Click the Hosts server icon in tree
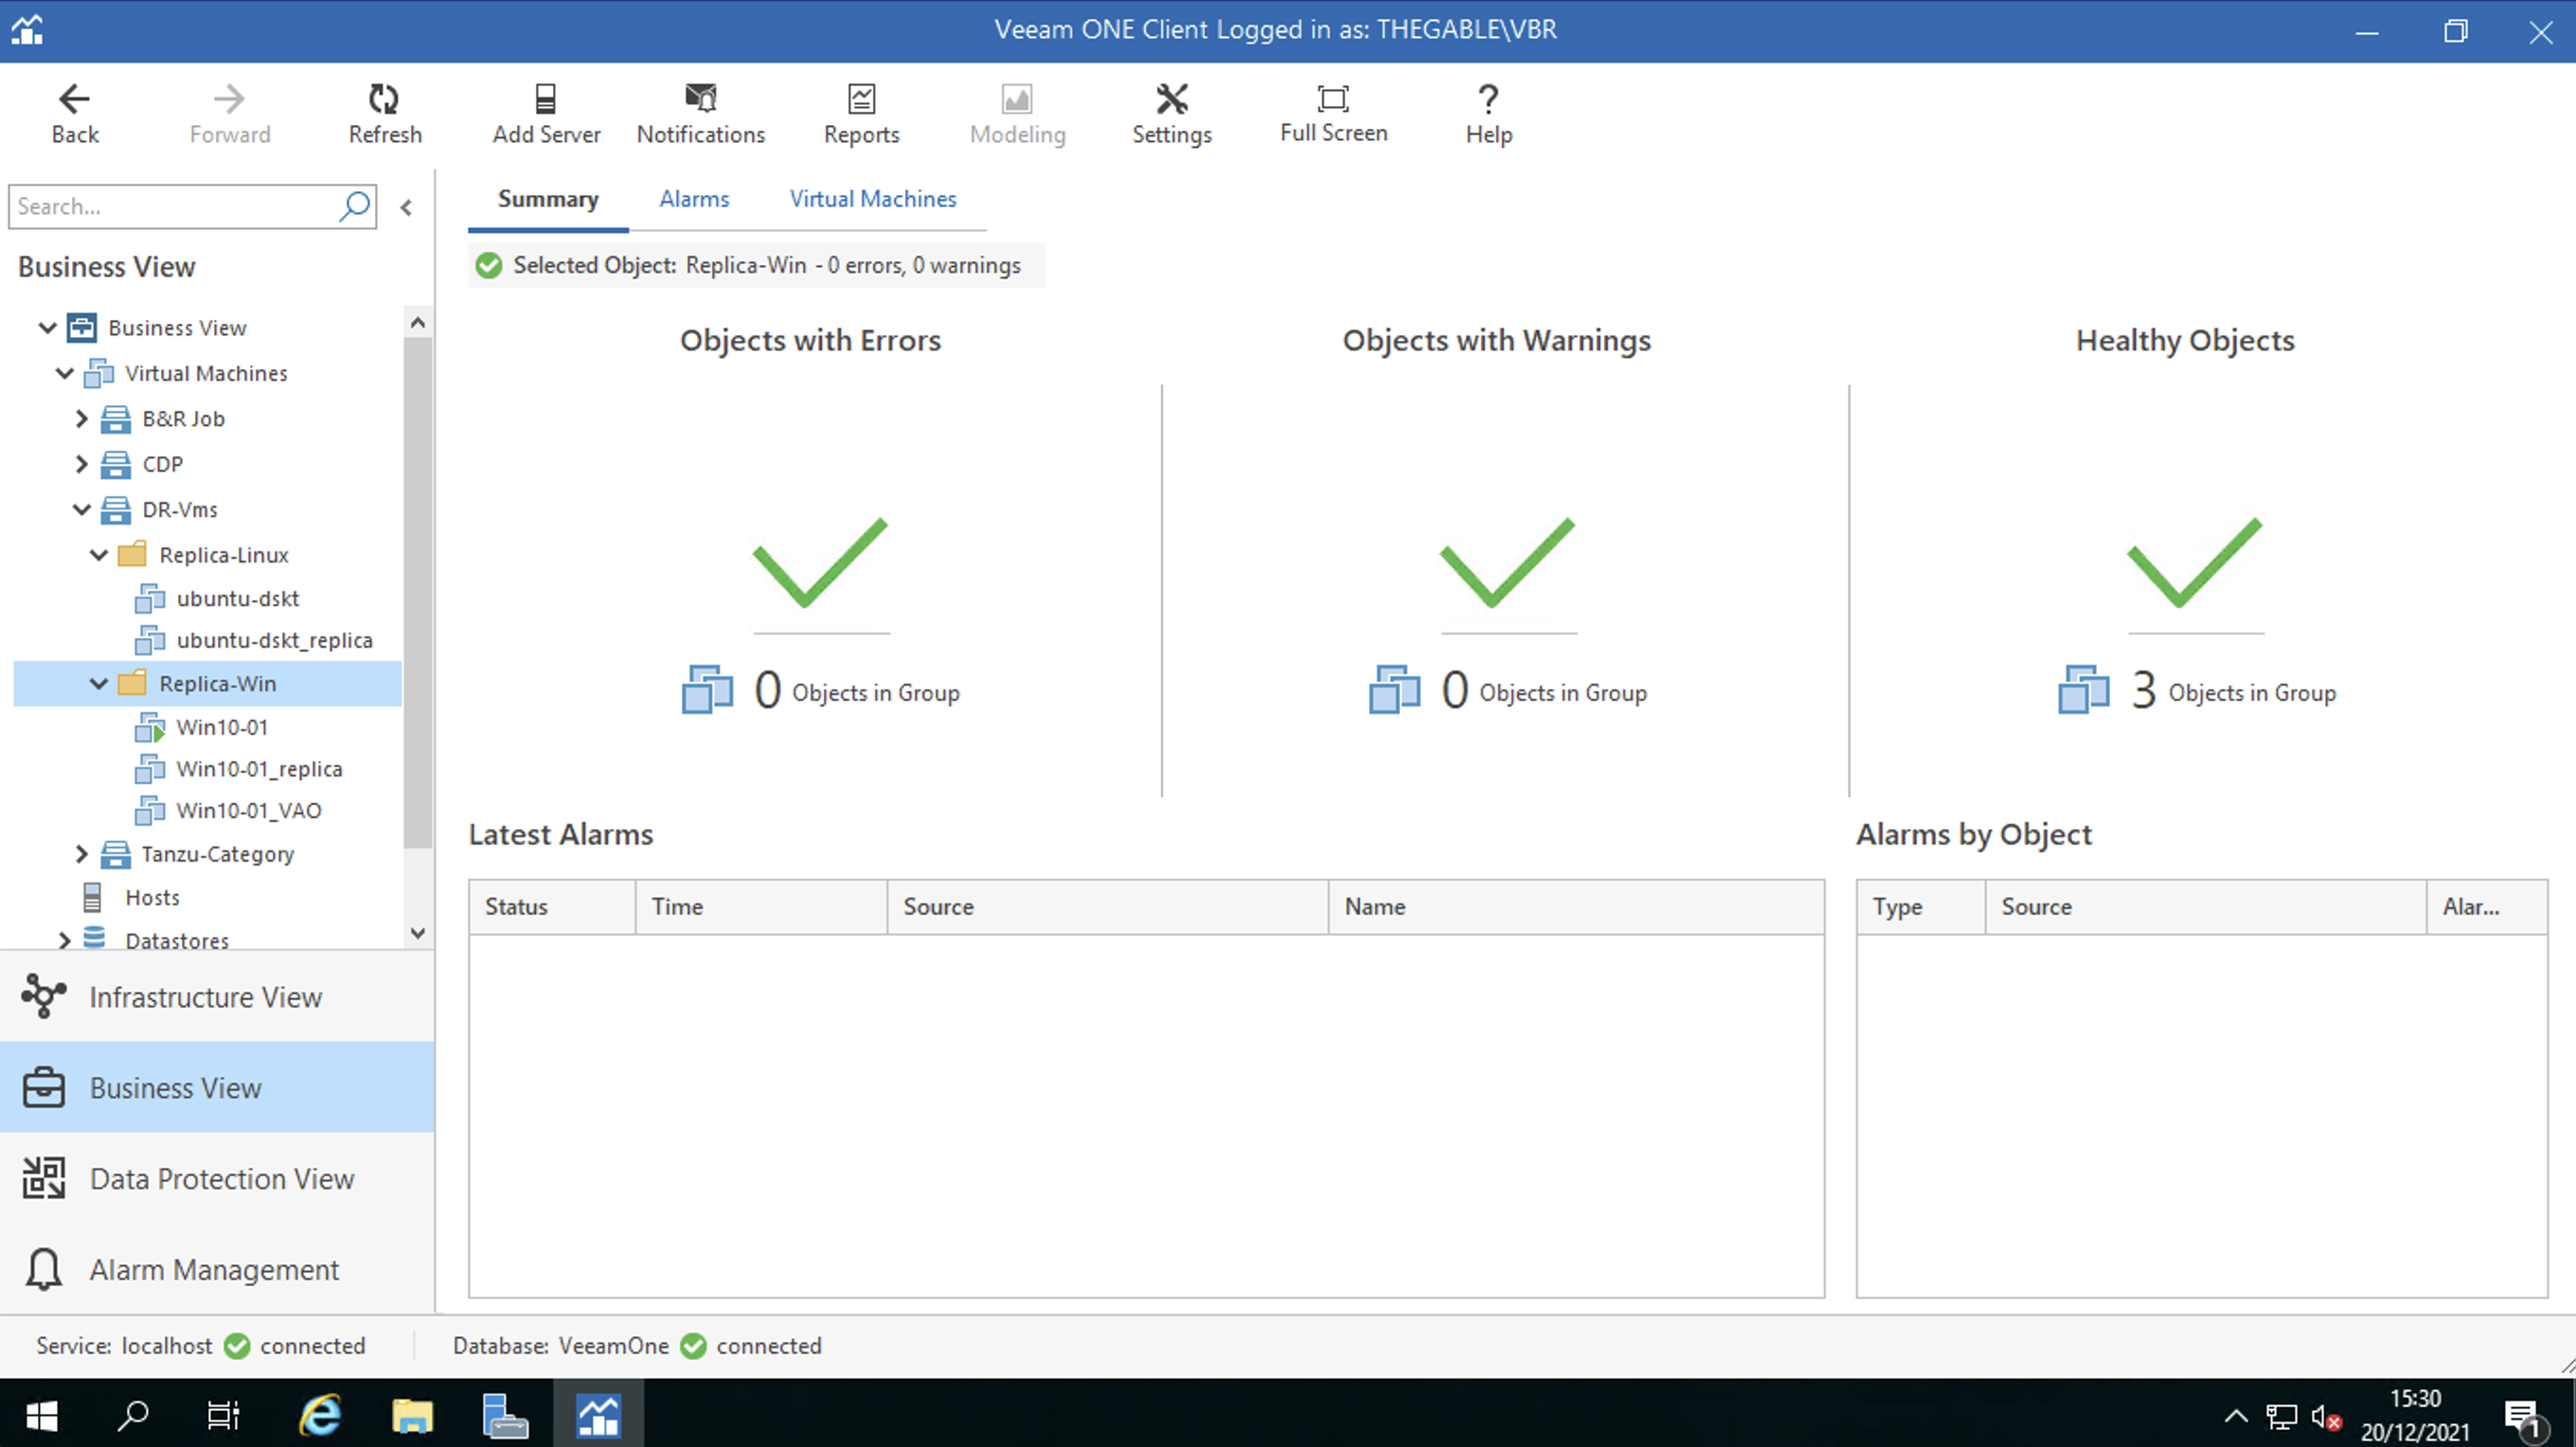The height and width of the screenshot is (1447, 2576). click(x=92, y=897)
